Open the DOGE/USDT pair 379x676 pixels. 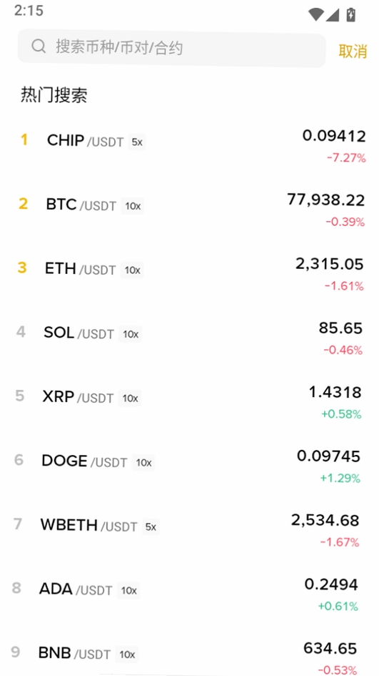tap(189, 466)
